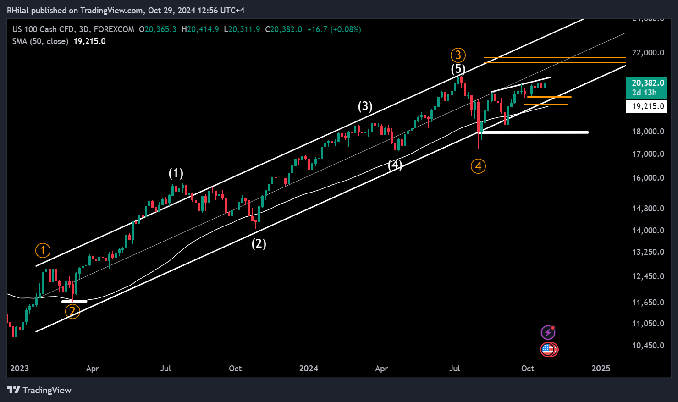Screen dimensions: 678x402
Task: Select the orange circled 2 wave label
Action: pos(72,312)
